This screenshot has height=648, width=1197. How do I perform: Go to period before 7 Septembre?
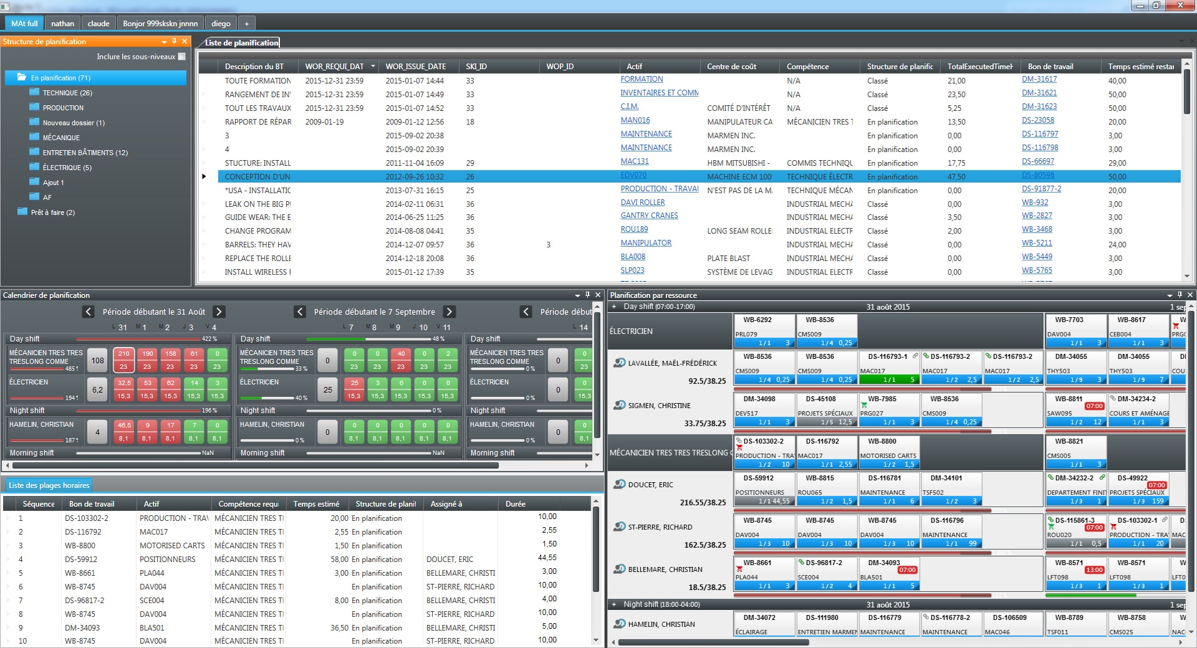pos(300,312)
